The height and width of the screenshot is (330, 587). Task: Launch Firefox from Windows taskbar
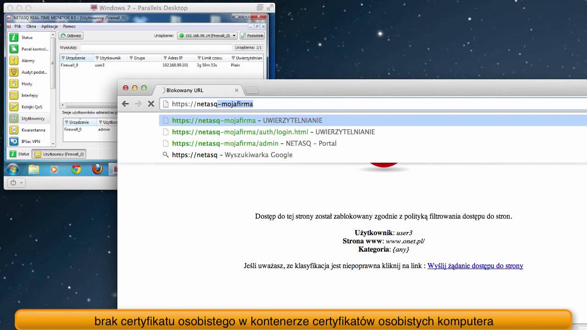coord(97,169)
